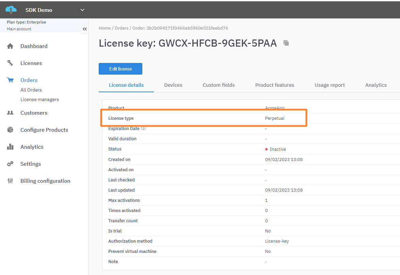Copy the license key with copy icon
Image resolution: width=400 pixels, height=275 pixels.
pyautogui.click(x=286, y=43)
